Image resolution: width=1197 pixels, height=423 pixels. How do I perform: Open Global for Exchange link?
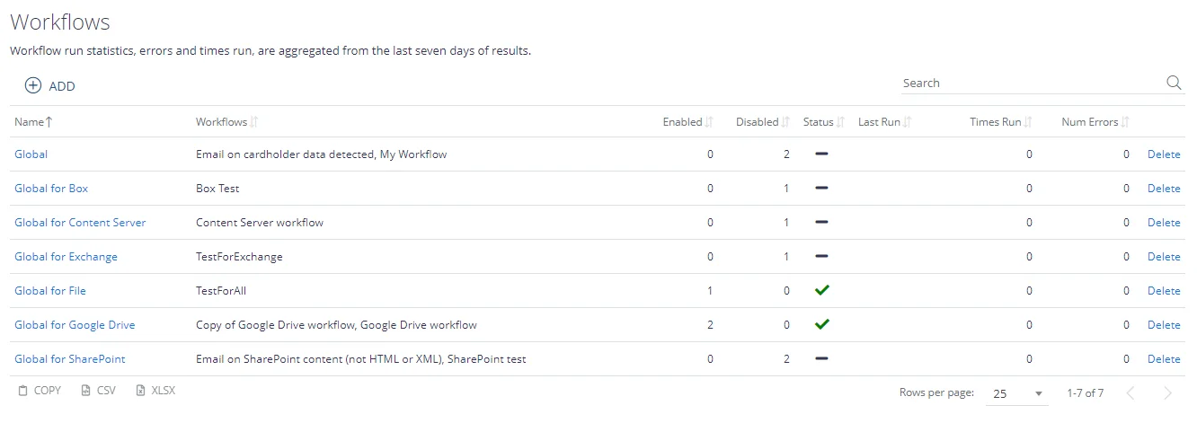[x=66, y=257]
